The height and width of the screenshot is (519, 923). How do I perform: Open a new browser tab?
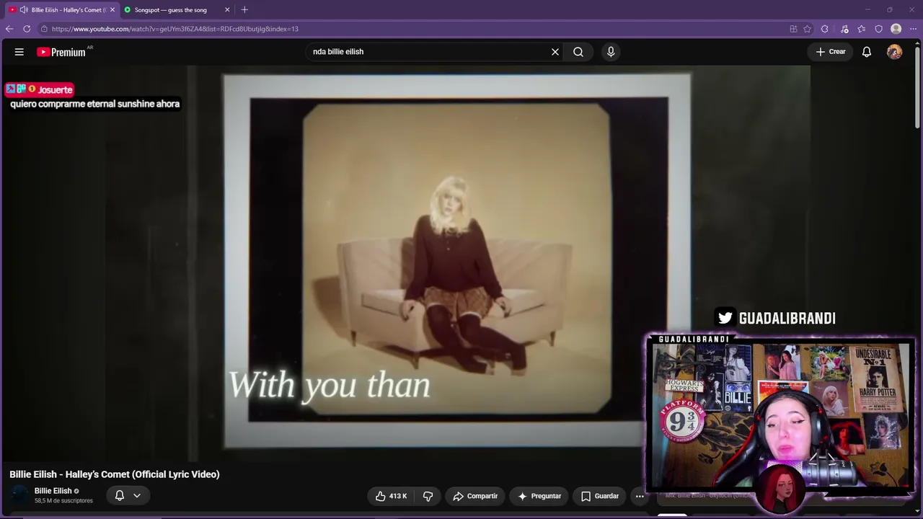point(244,10)
